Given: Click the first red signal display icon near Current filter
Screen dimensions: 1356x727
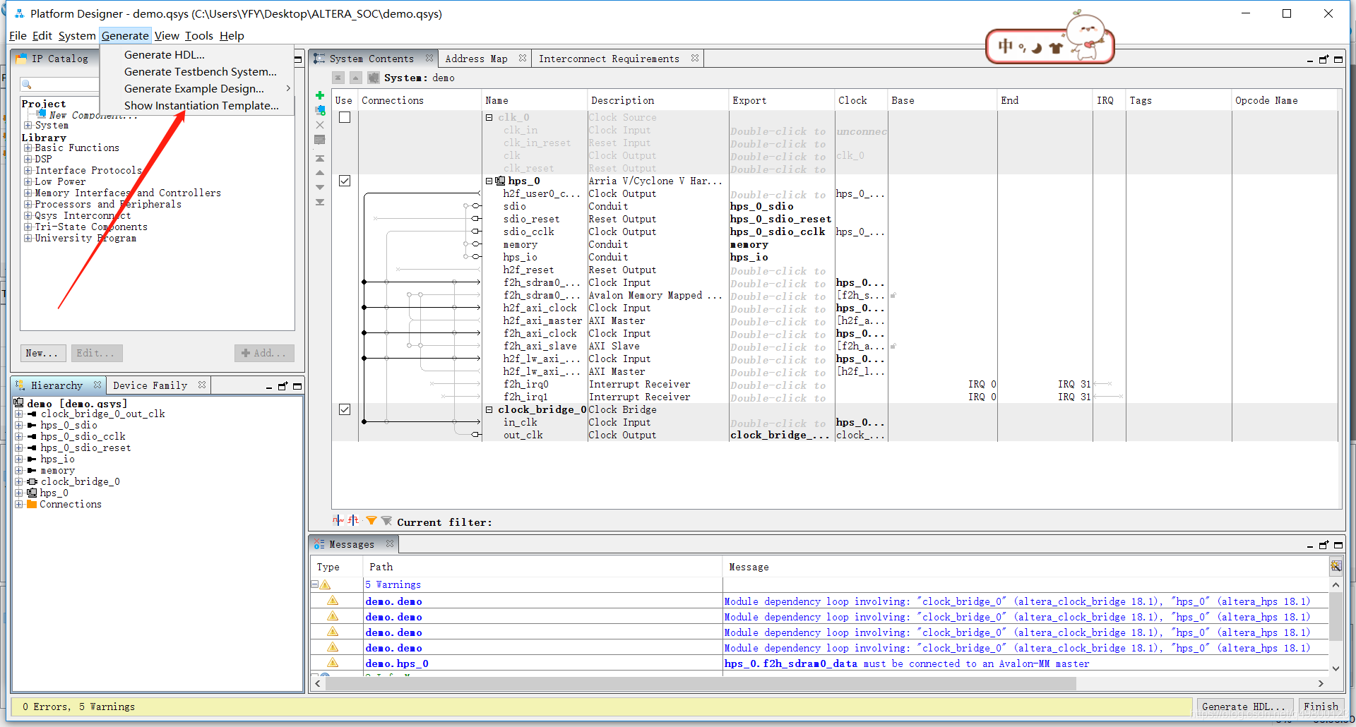Looking at the screenshot, I should point(338,521).
